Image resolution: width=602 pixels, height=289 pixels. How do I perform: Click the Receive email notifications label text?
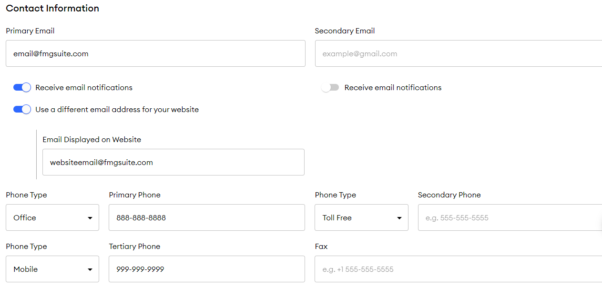(84, 87)
